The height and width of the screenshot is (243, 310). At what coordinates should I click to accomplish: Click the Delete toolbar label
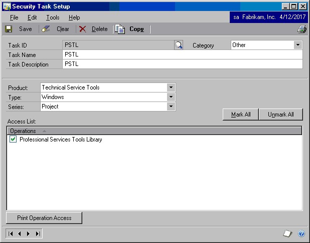100,29
